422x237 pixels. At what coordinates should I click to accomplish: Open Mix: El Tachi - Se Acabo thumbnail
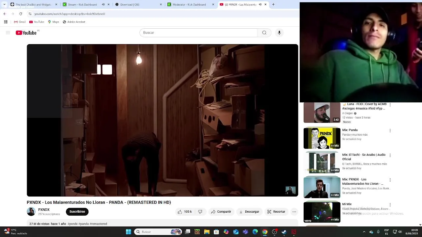coord(322,163)
